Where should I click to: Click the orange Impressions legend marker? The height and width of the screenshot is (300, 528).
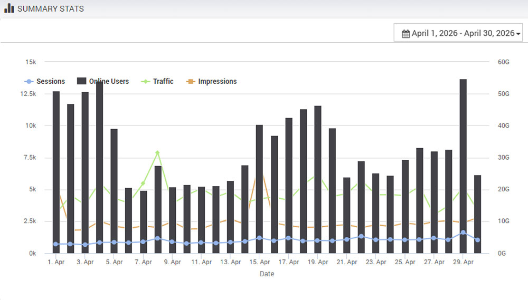(x=191, y=81)
